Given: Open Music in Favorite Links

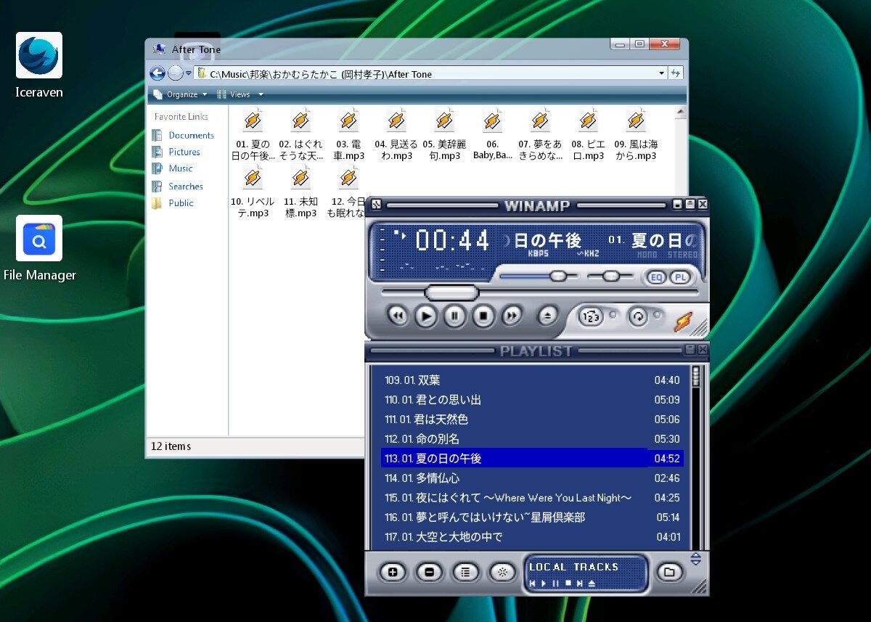Looking at the screenshot, I should tap(172, 168).
